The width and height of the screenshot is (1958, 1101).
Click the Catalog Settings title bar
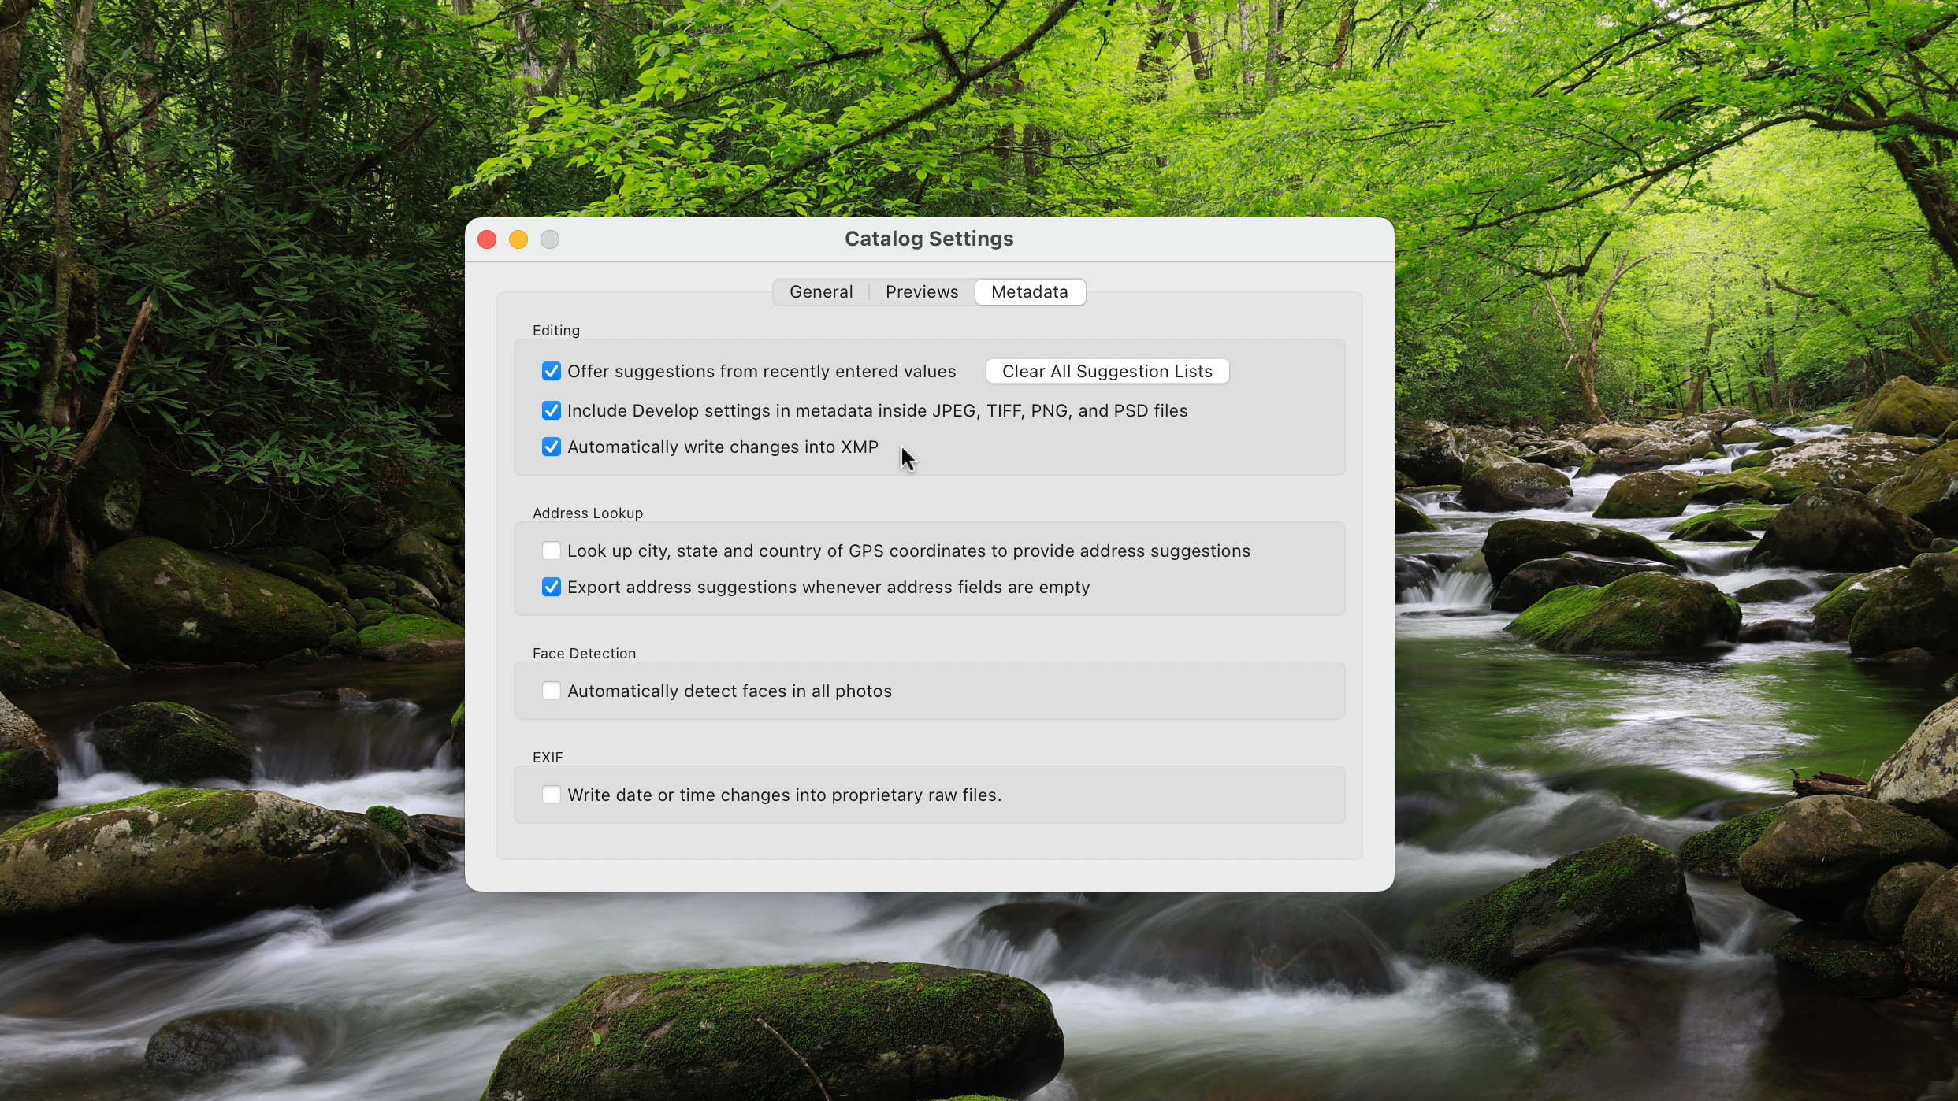pyautogui.click(x=928, y=239)
